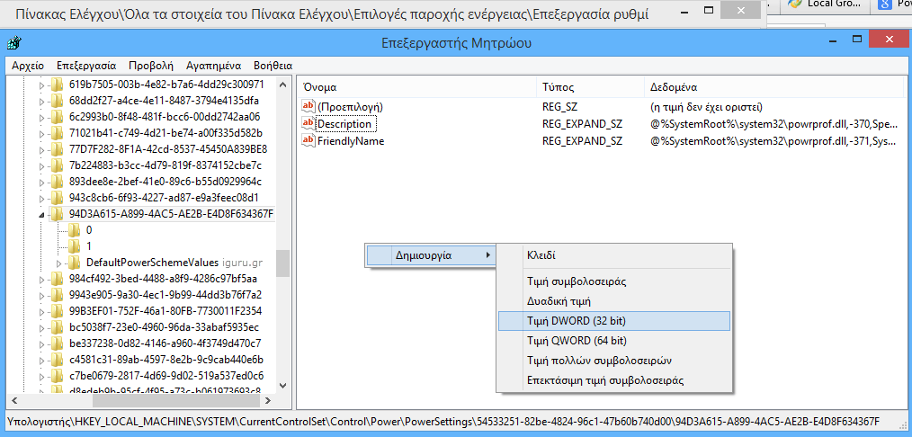This screenshot has height=437, width=912.
Task: Select tree key 7b224883-b3cc-4d79-819f-8374152cbe7c
Action: (x=165, y=165)
